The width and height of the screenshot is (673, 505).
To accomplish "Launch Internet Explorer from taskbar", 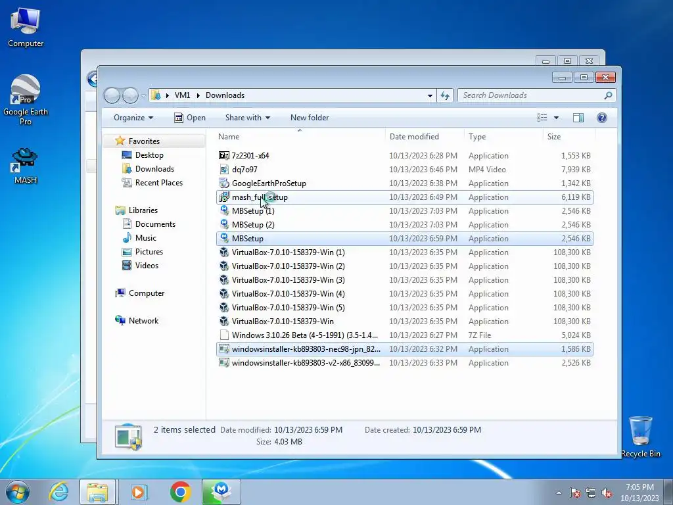I will 58,492.
